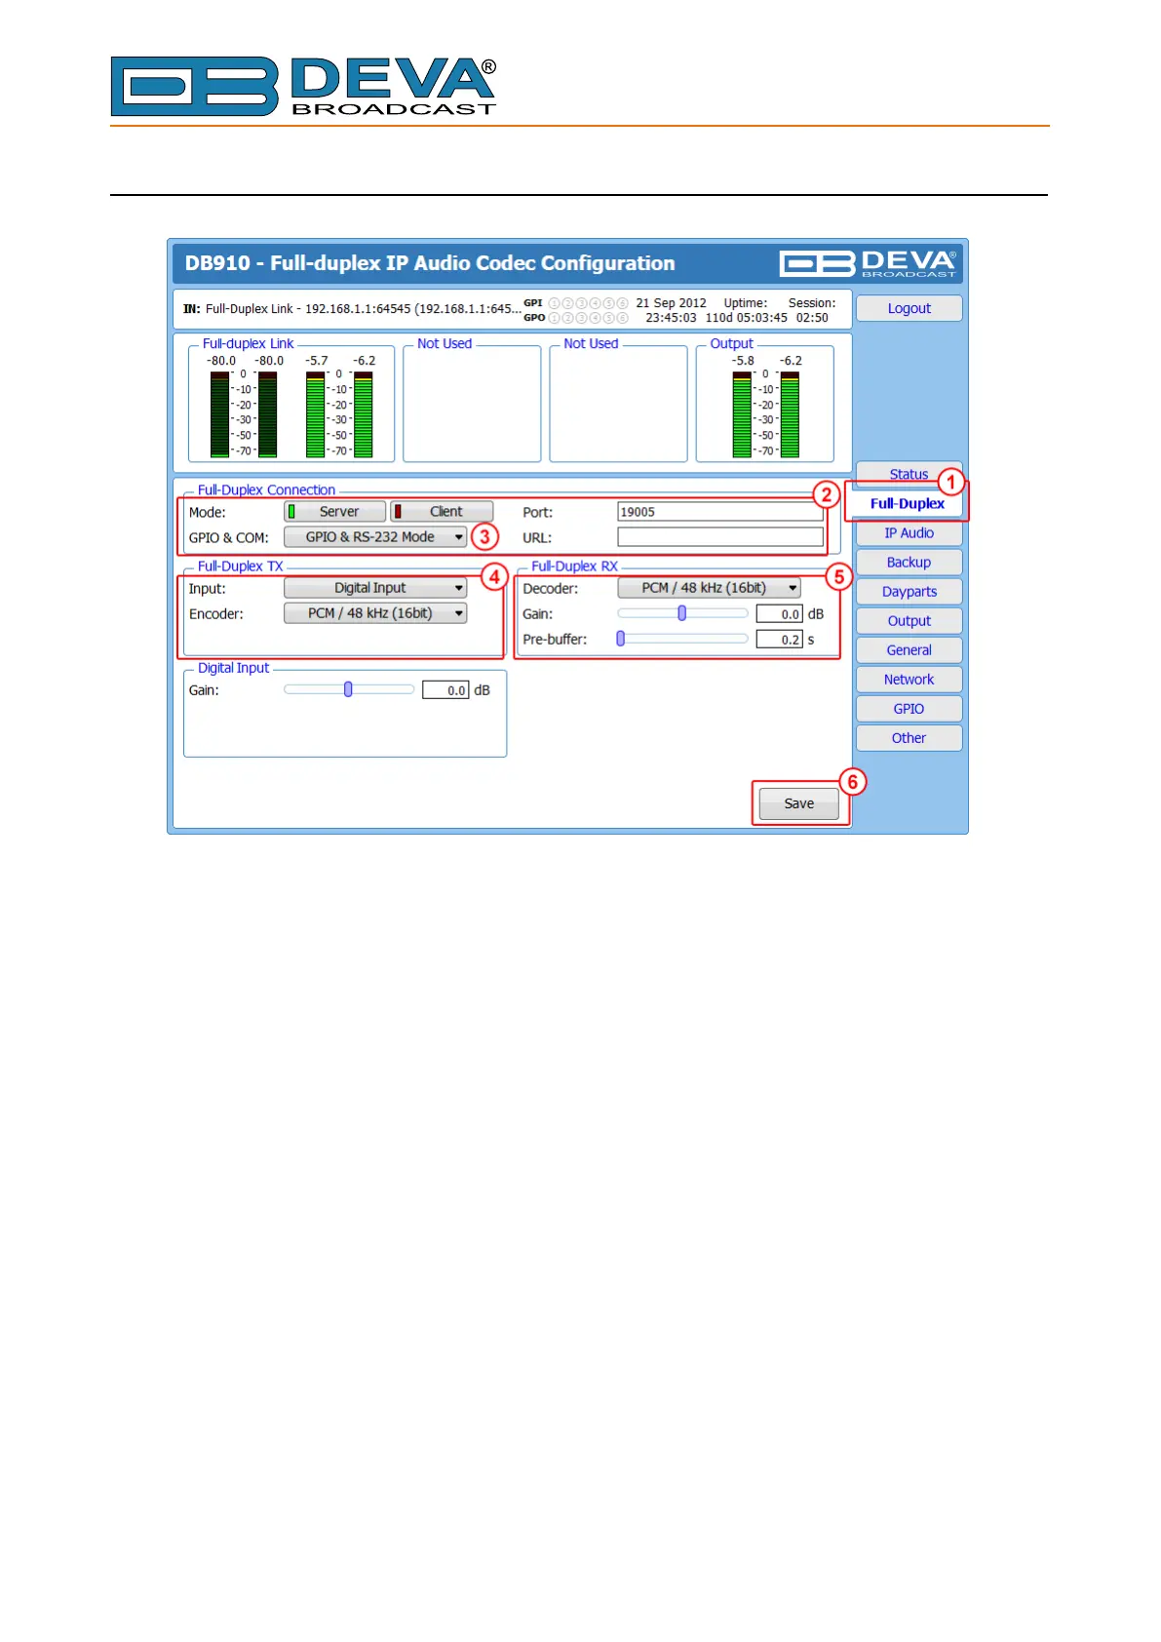The height and width of the screenshot is (1642, 1161).
Task: Select Server mode
Action: click(x=334, y=512)
